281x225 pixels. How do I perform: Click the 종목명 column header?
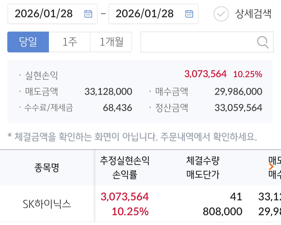point(47,168)
